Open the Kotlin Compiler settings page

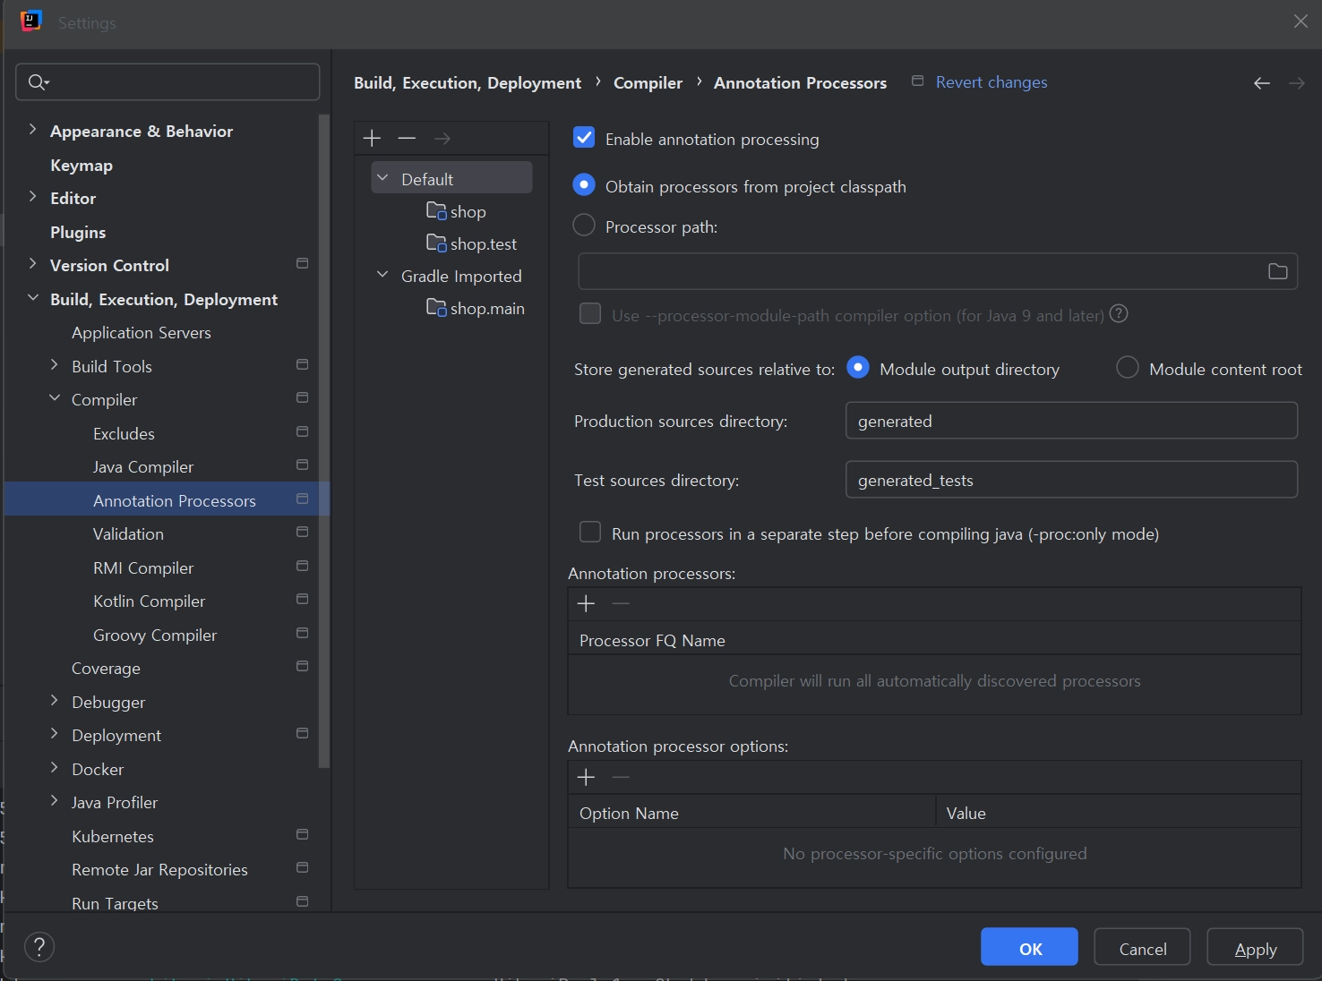pos(150,601)
